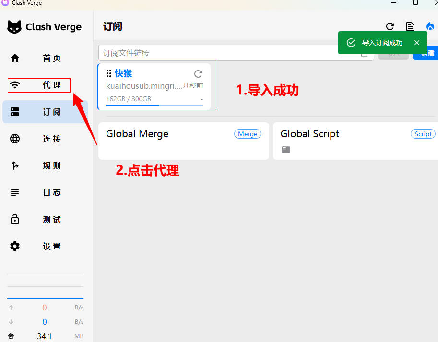Click the fork rules icon
This screenshot has height=342, width=438.
tap(15, 165)
